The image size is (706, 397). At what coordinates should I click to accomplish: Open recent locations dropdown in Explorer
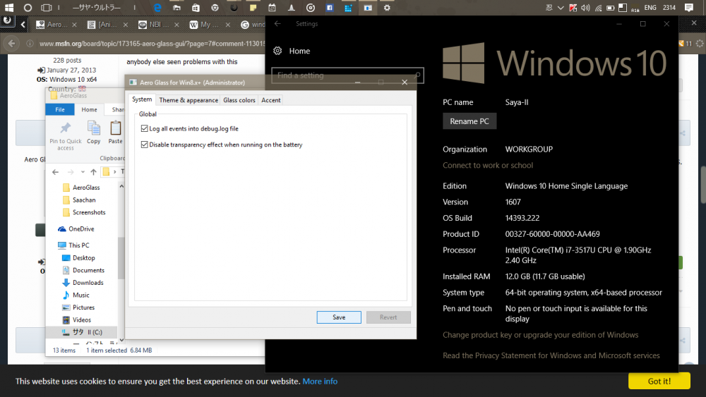(x=83, y=172)
